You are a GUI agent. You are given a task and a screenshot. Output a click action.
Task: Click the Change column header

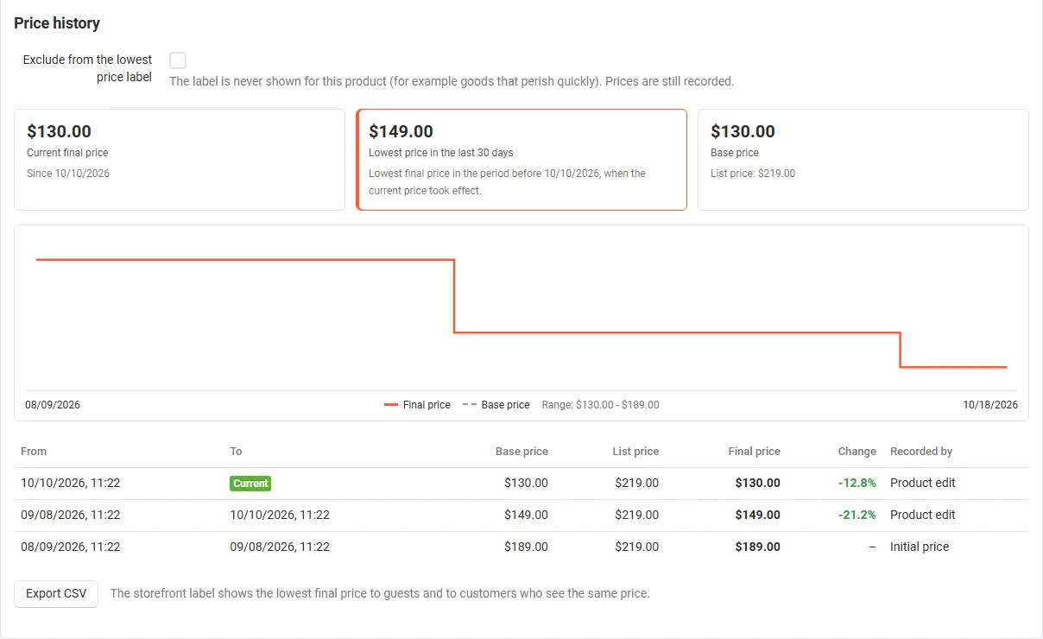[x=857, y=452]
